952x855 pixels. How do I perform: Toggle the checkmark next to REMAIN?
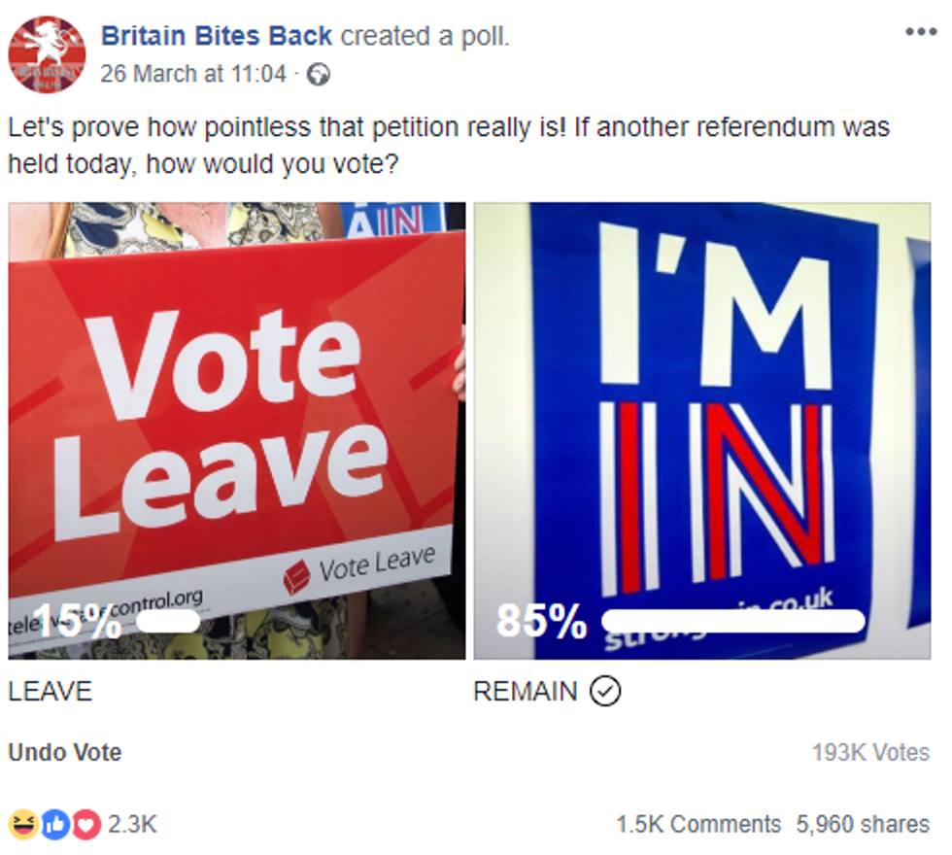point(605,692)
